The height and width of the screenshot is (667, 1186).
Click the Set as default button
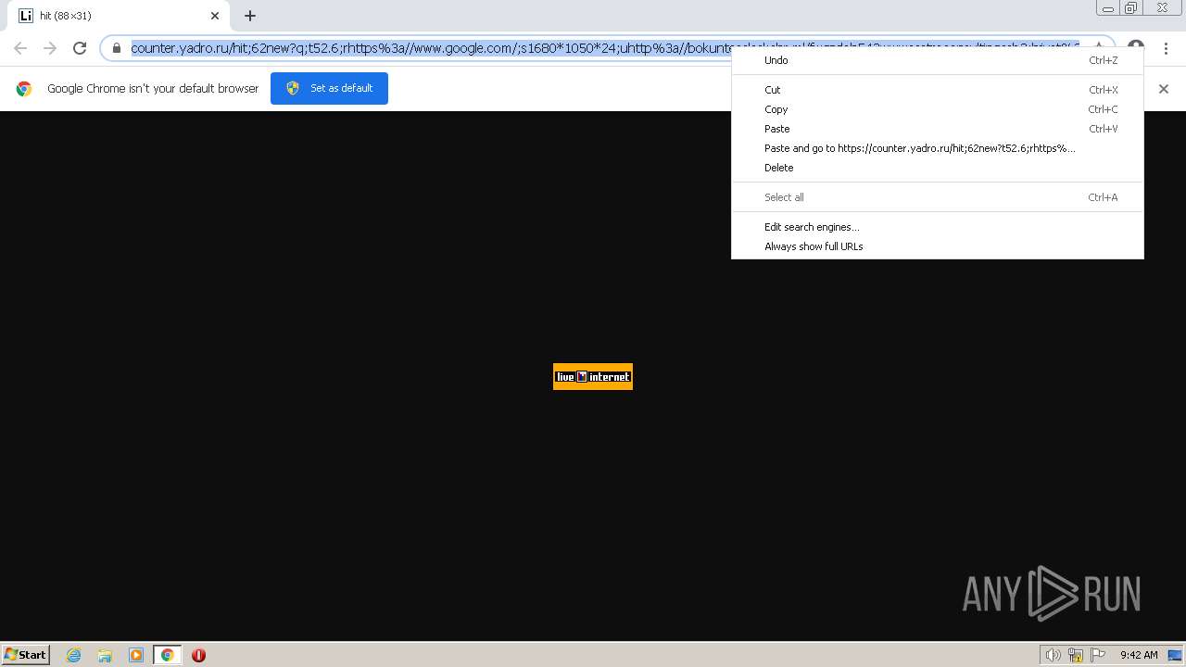tap(329, 88)
